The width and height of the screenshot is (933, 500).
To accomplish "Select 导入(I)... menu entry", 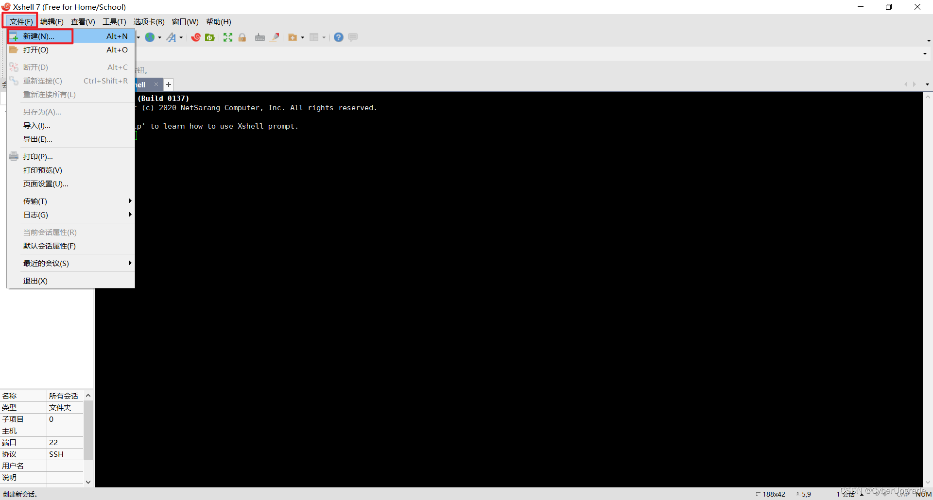I will pos(71,125).
